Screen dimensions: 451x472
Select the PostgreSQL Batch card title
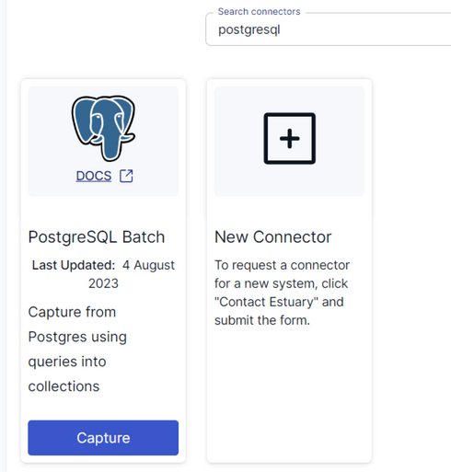[x=97, y=237]
